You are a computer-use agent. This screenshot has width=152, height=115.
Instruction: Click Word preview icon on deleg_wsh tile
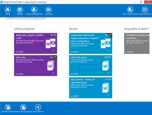[x=51, y=43]
